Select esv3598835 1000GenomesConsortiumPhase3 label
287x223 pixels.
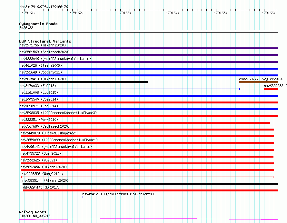58,113
